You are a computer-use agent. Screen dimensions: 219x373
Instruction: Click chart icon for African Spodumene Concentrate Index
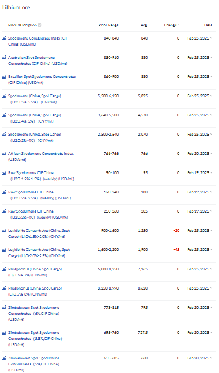point(4,154)
